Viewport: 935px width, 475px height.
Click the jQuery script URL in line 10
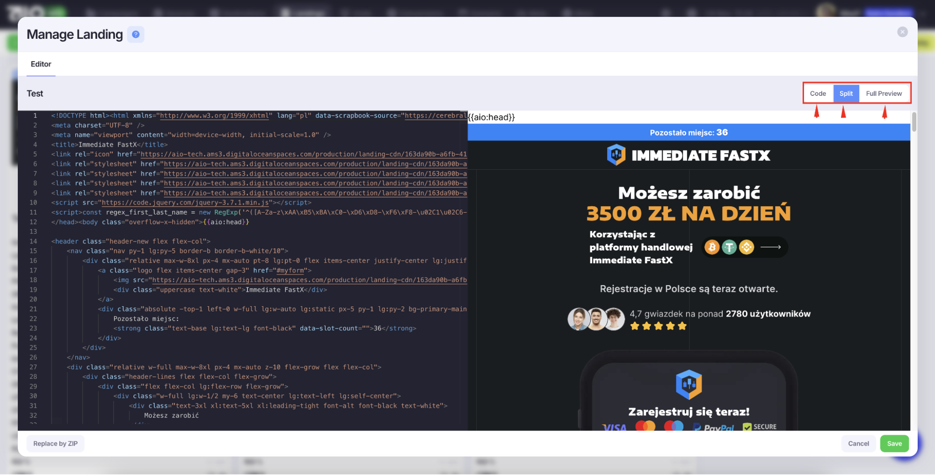pos(185,202)
